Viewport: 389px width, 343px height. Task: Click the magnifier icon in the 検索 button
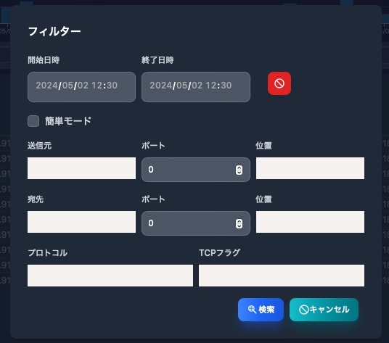pos(252,310)
